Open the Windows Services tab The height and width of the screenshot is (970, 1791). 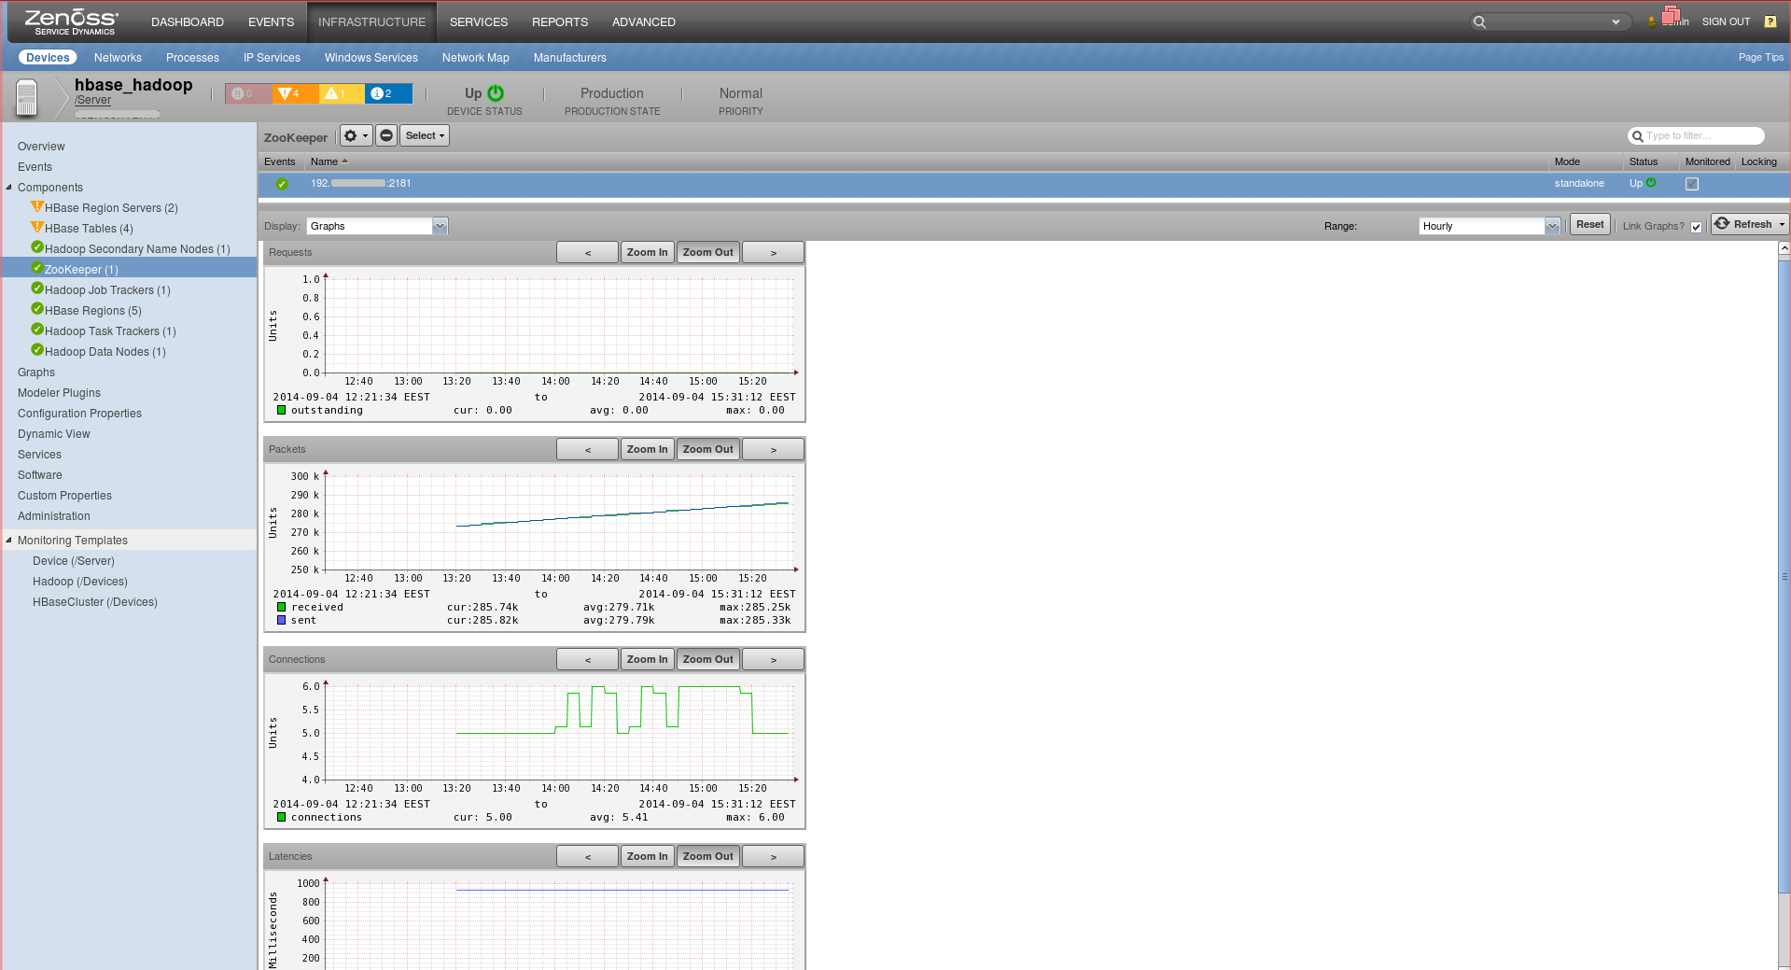371,58
